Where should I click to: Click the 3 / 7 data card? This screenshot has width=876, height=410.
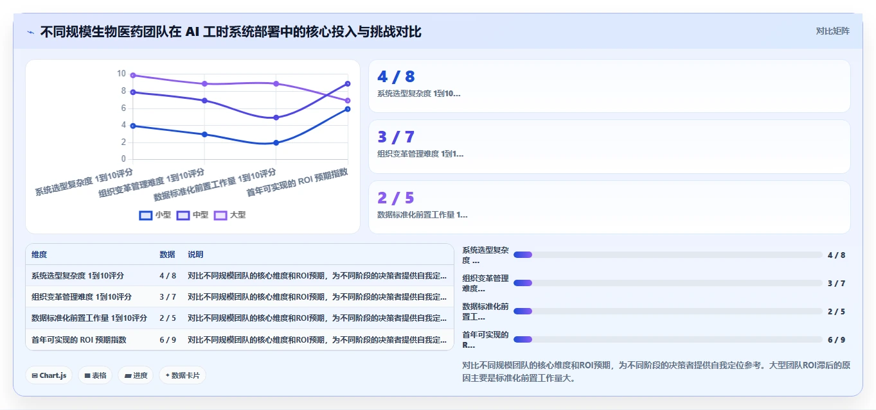click(609, 146)
